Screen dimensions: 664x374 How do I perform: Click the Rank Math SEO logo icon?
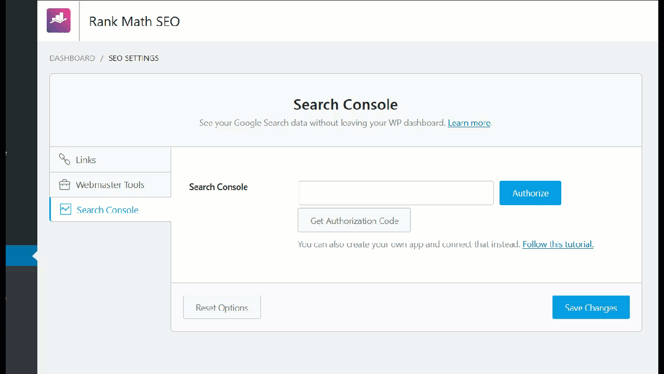click(59, 21)
